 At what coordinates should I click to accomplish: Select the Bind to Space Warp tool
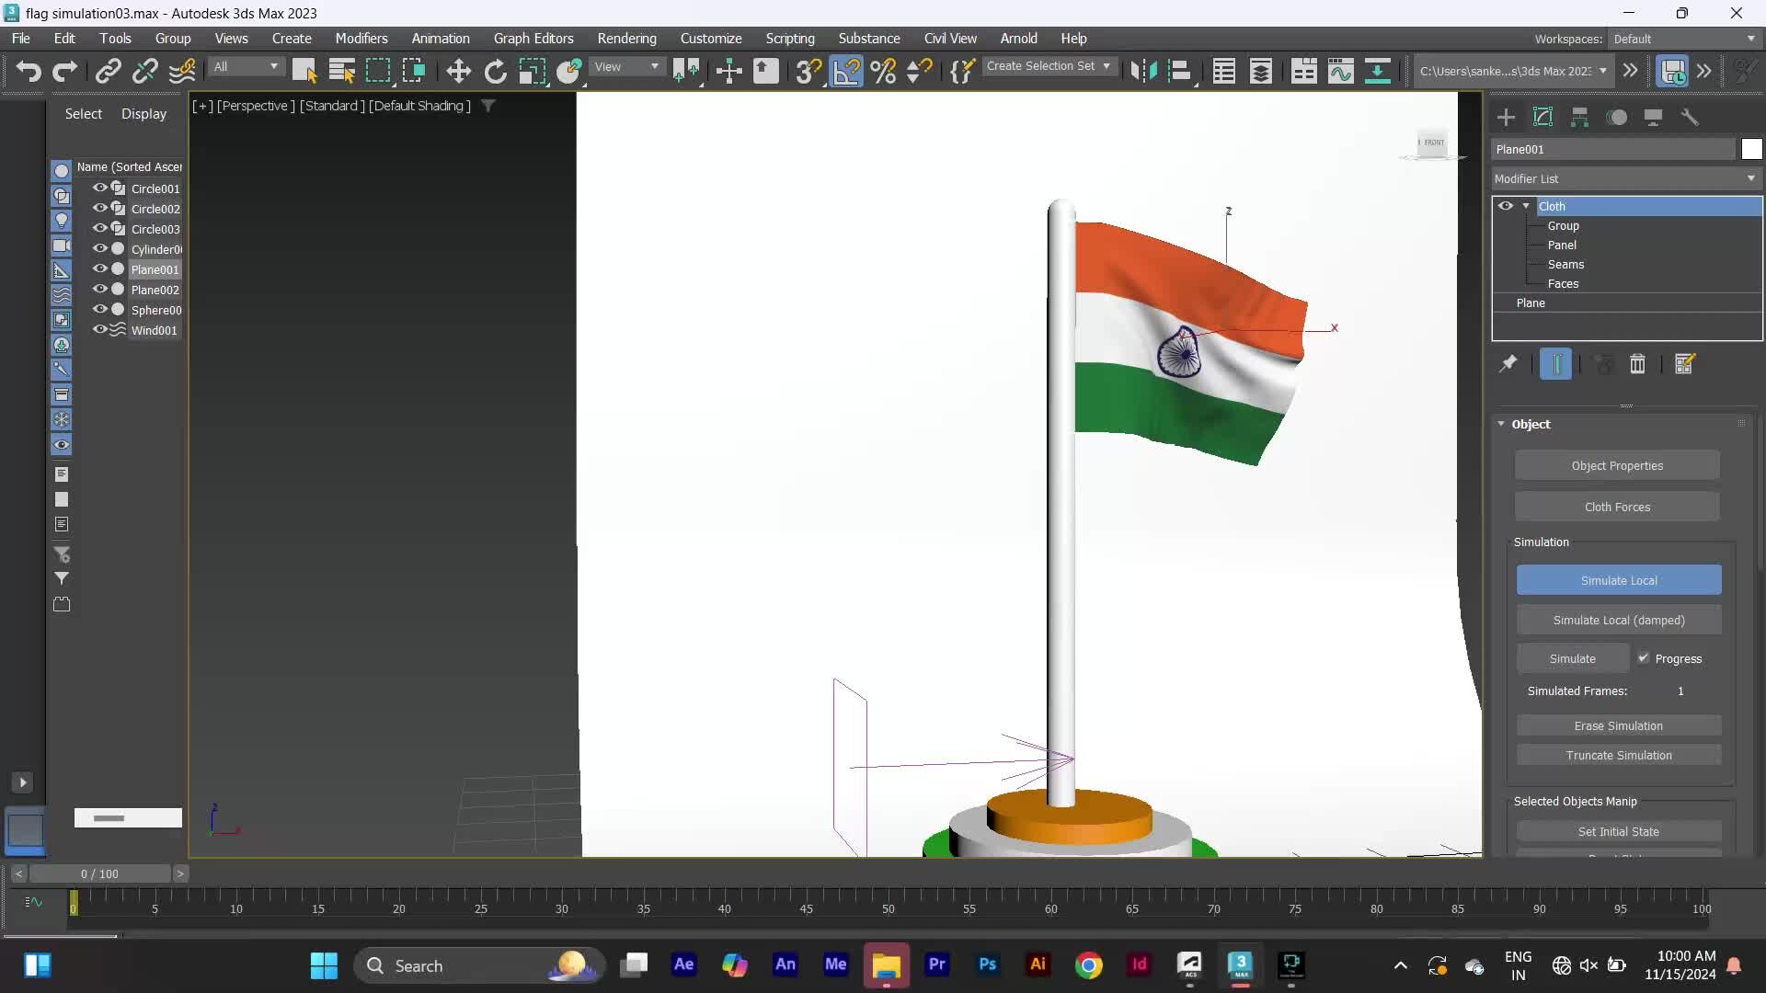182,71
